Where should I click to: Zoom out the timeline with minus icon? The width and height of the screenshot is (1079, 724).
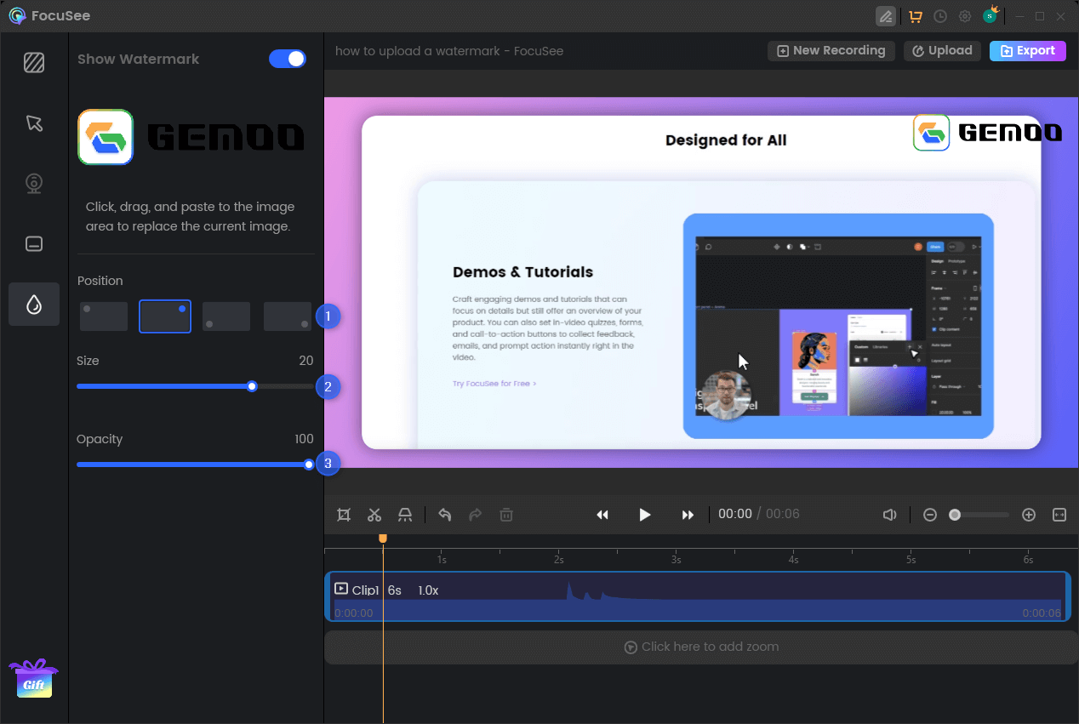pyautogui.click(x=930, y=515)
